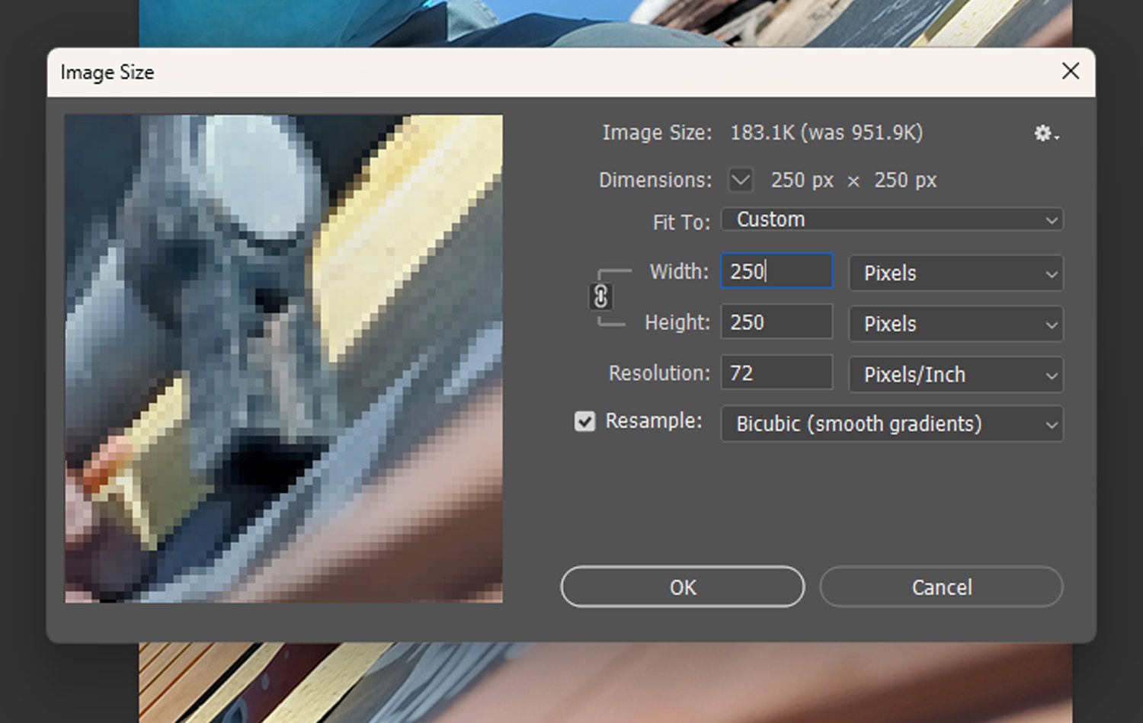Open the Pixels/Inch resolution units dropdown

[956, 375]
